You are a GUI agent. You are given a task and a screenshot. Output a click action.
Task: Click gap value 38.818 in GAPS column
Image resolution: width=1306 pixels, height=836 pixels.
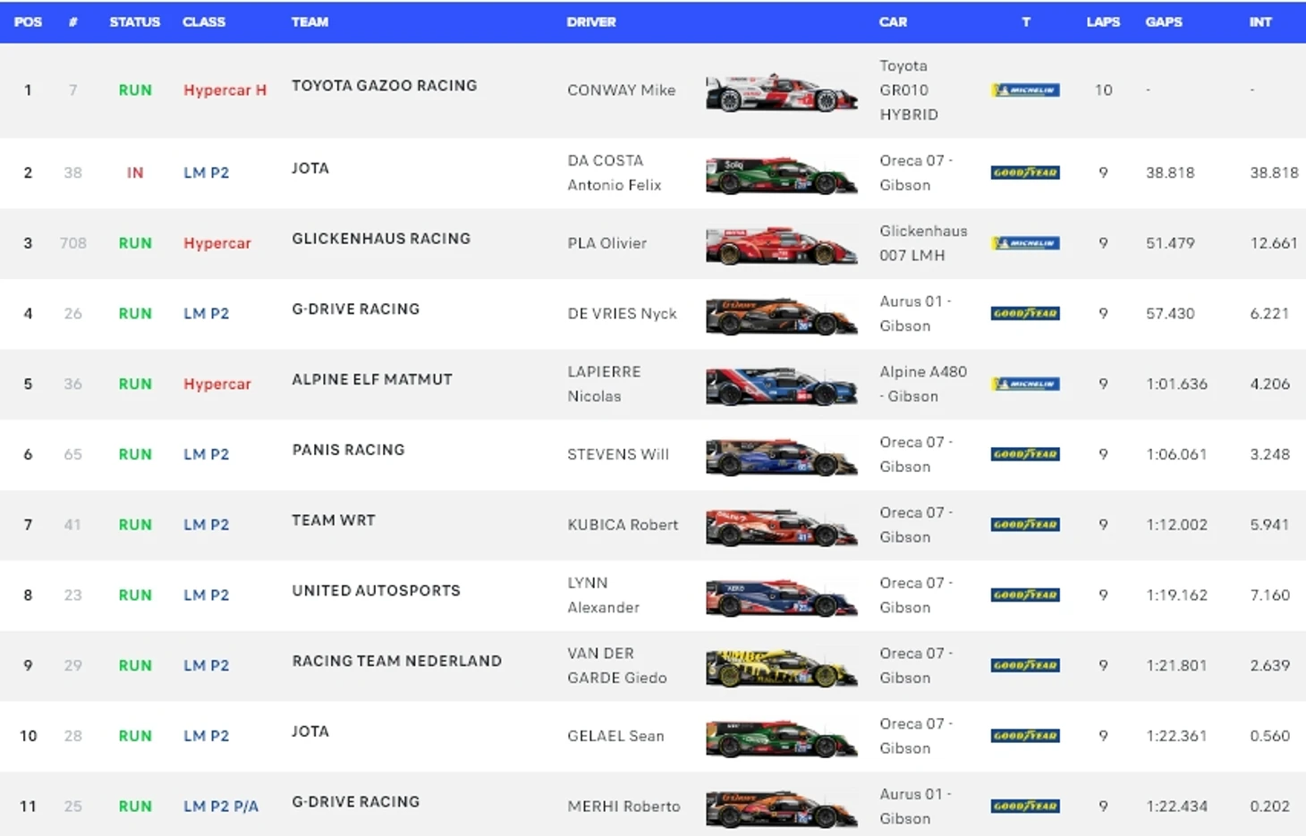1170,173
